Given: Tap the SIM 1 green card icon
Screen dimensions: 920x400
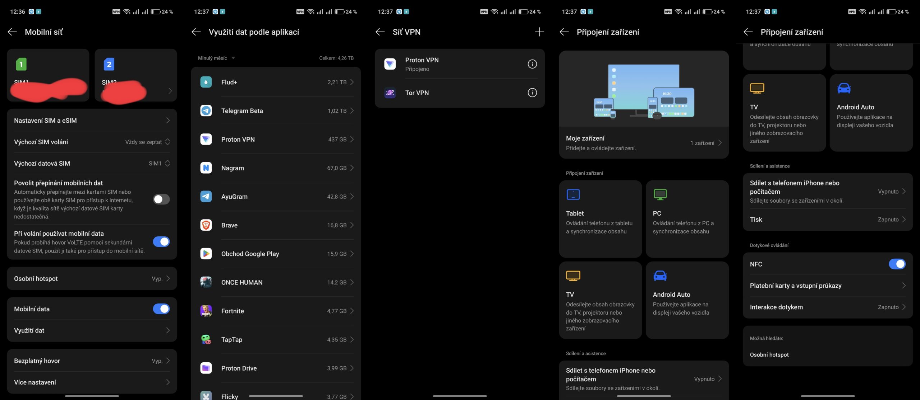Looking at the screenshot, I should point(21,64).
